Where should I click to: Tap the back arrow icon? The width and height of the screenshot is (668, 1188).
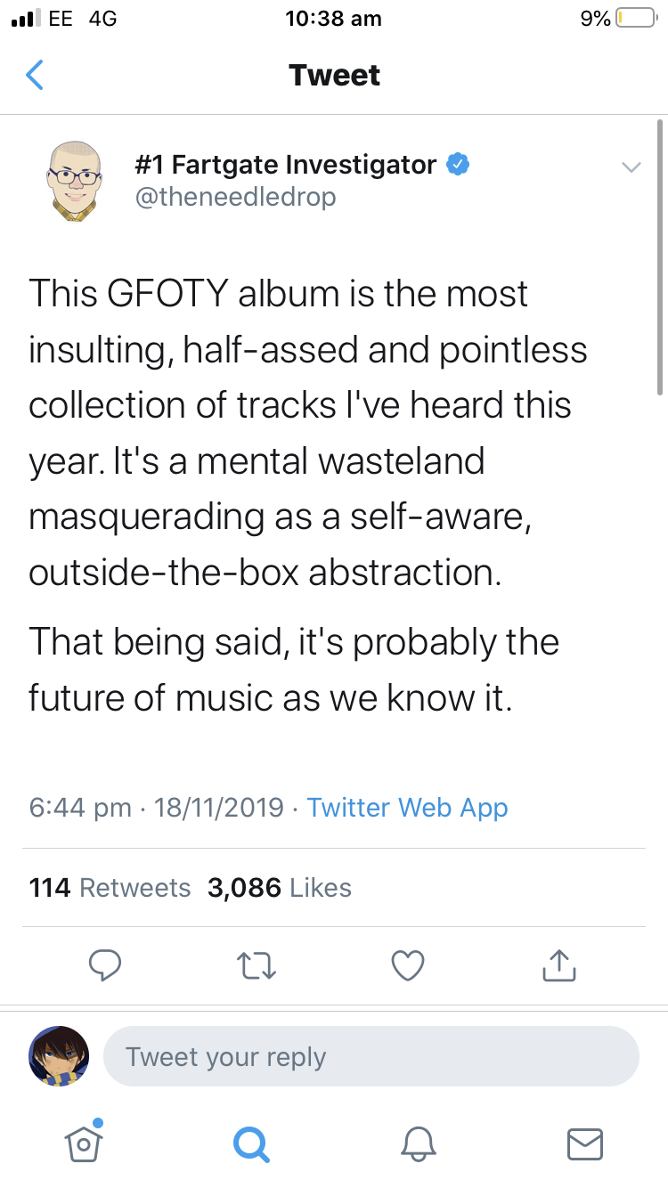[34, 76]
